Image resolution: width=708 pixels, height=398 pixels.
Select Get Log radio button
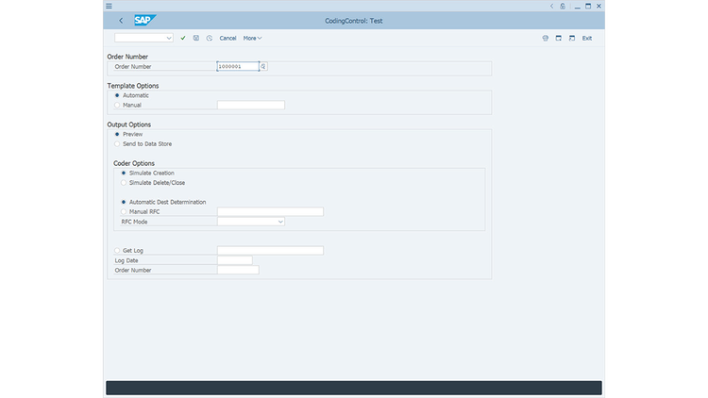tap(117, 251)
